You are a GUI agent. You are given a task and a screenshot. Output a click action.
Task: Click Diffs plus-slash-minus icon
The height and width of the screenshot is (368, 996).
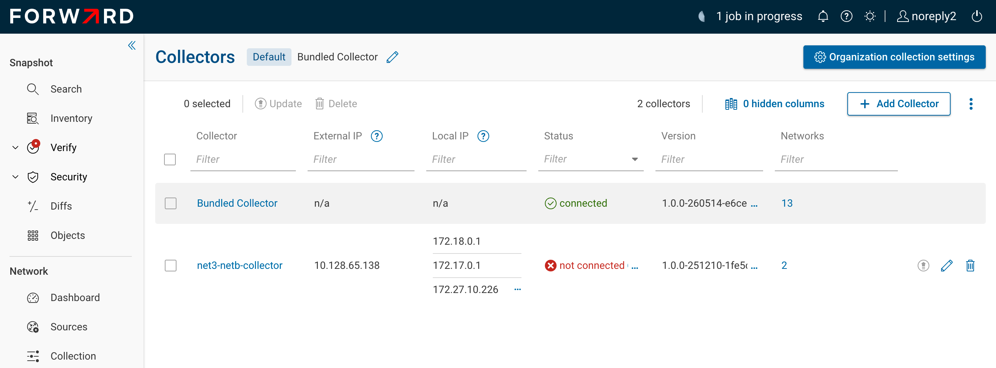pyautogui.click(x=33, y=206)
